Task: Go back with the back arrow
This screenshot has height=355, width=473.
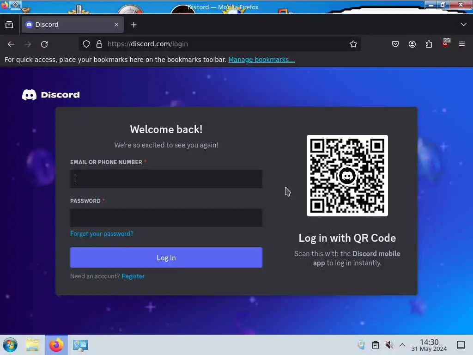Action: click(11, 44)
